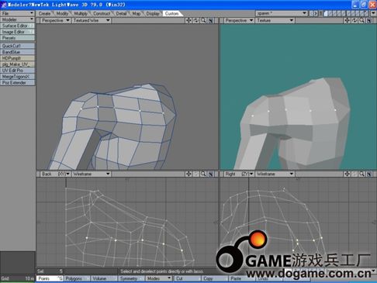Image resolution: width=377 pixels, height=283 pixels.
Task: Click the zoom magnifier in Back (XY) viewport
Action: [x=203, y=174]
